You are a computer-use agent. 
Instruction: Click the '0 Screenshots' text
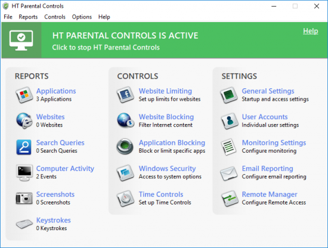point(53,203)
